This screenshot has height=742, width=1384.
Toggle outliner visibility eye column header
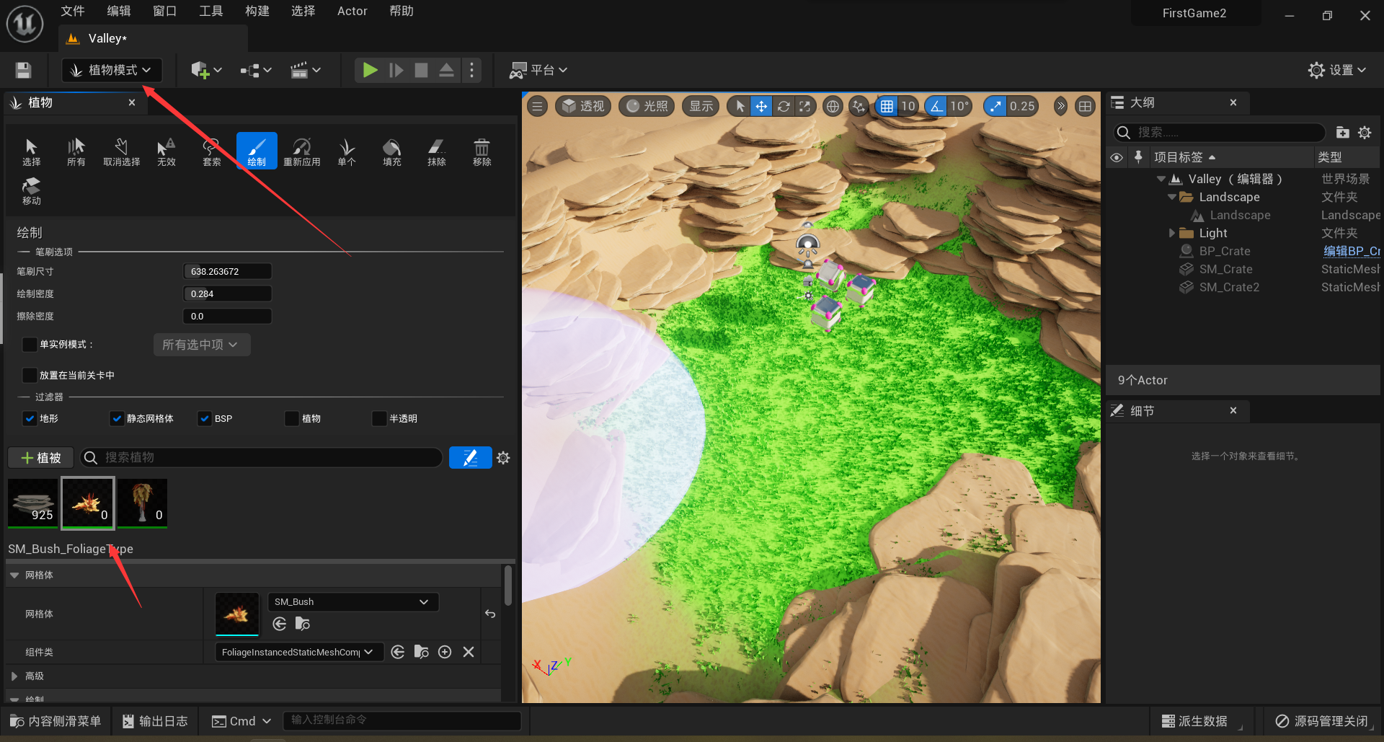[1117, 157]
